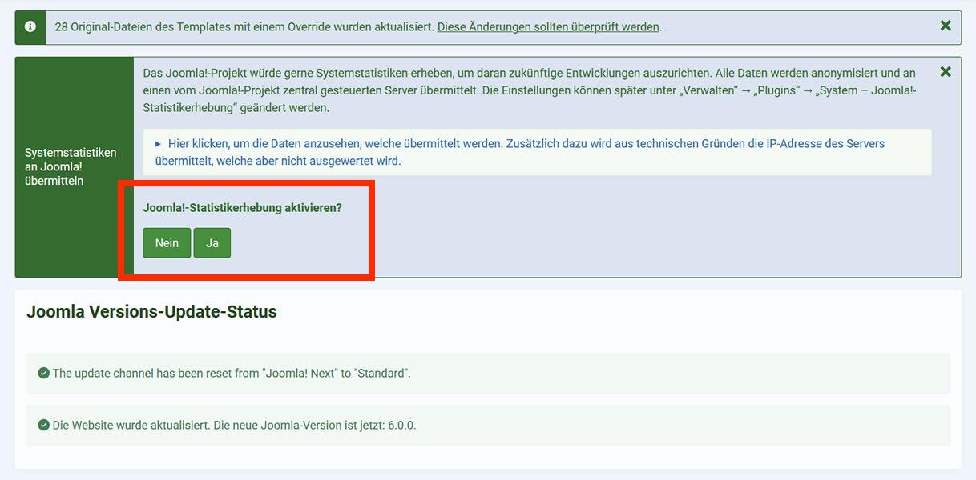Dismiss the statistics panel with its X button

[x=946, y=71]
